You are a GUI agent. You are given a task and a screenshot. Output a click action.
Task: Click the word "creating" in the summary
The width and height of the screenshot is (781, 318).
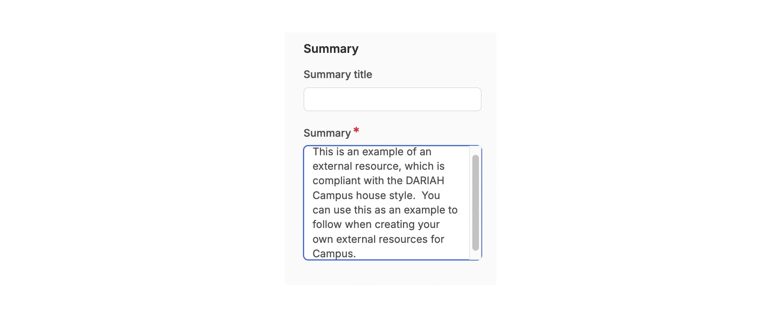pyautogui.click(x=386, y=224)
